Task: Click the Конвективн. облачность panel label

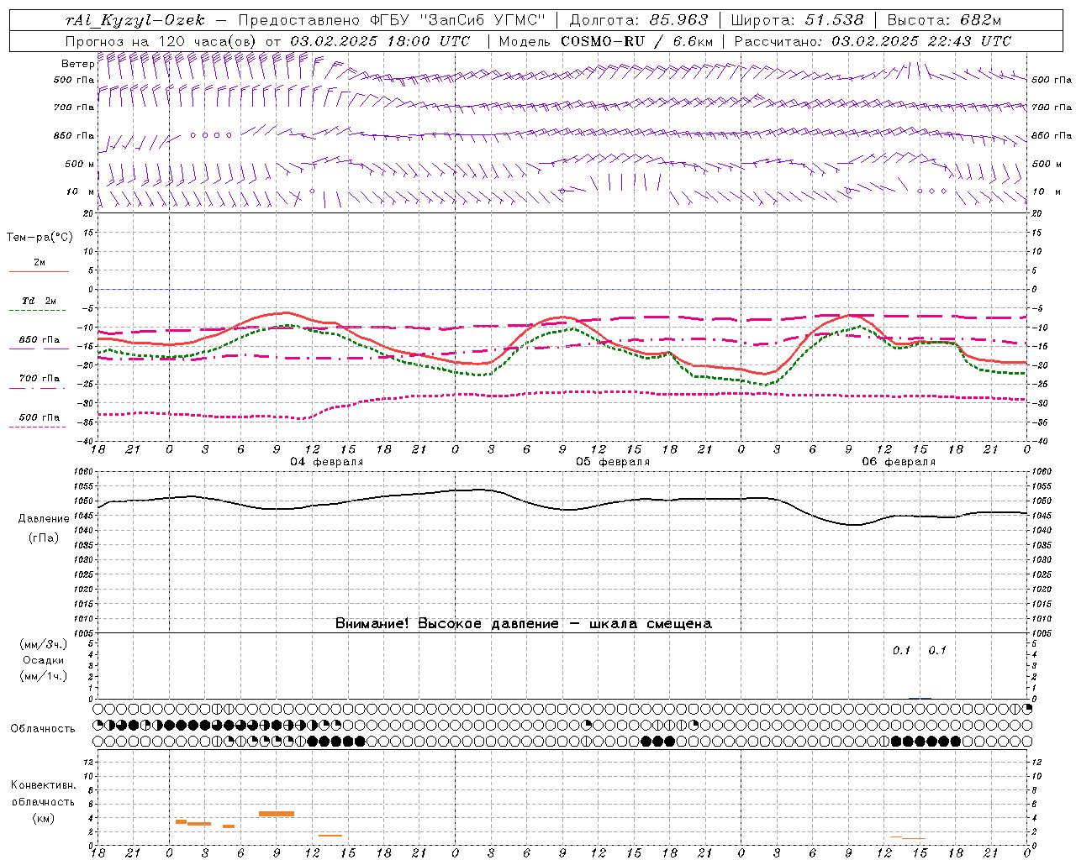Action: 44,794
